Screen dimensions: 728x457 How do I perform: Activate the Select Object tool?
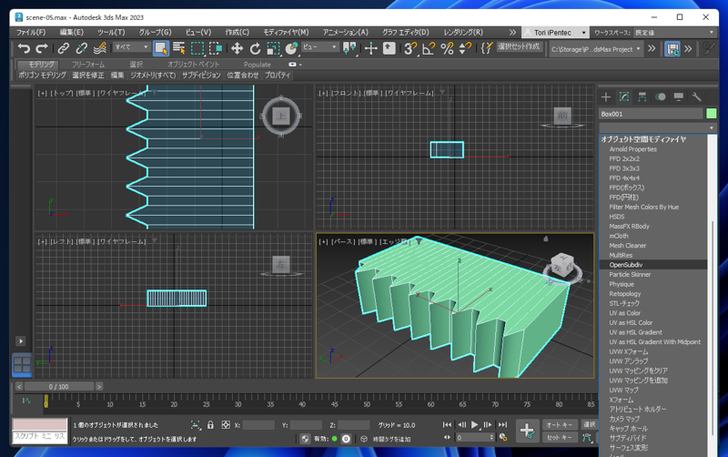click(x=161, y=48)
